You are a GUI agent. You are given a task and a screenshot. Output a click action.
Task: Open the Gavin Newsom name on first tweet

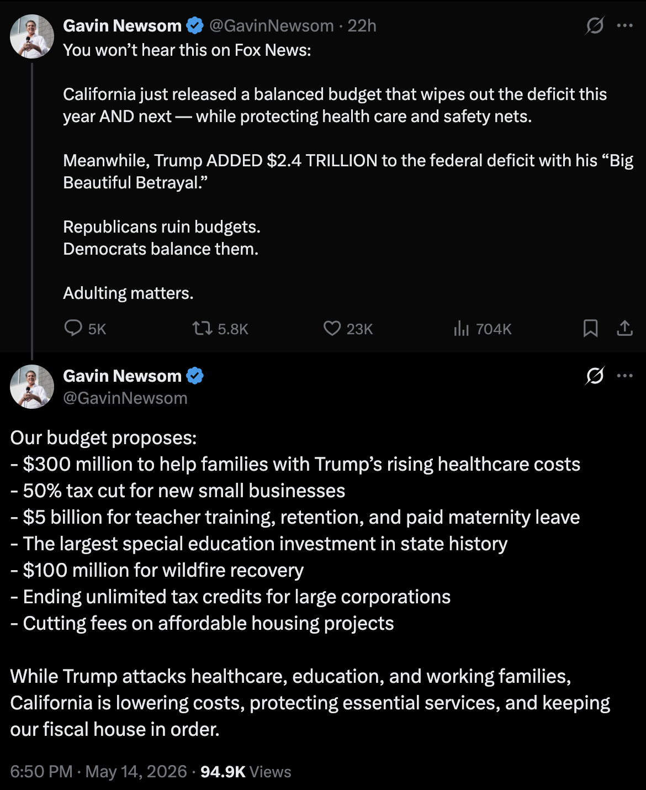point(122,25)
